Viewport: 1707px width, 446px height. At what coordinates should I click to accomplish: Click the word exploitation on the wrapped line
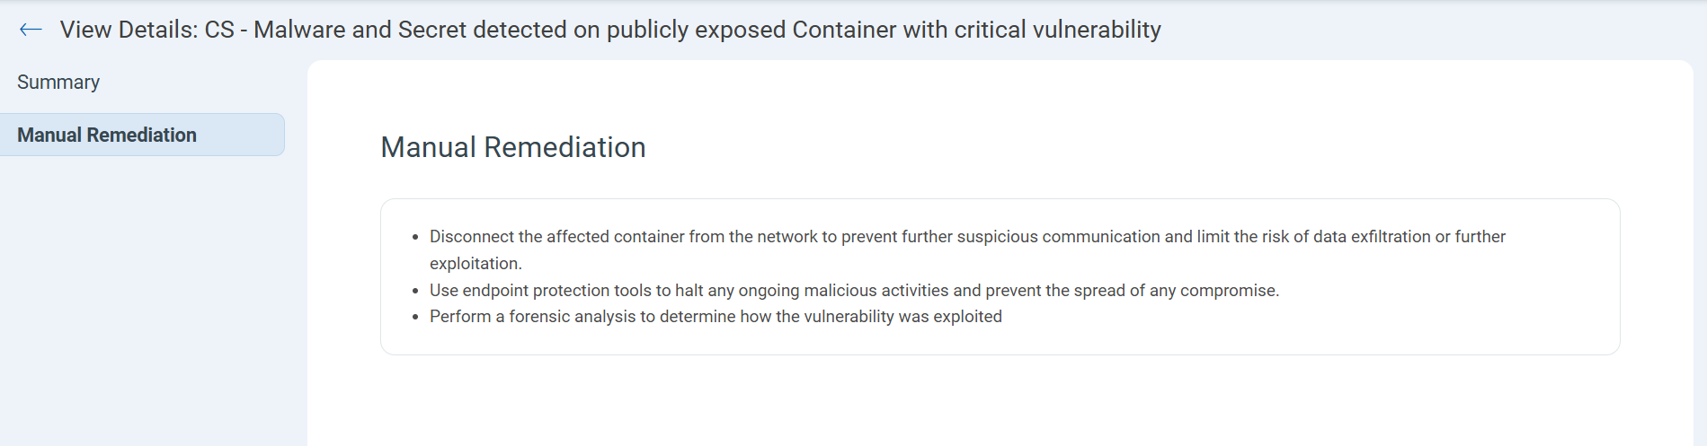pos(476,264)
